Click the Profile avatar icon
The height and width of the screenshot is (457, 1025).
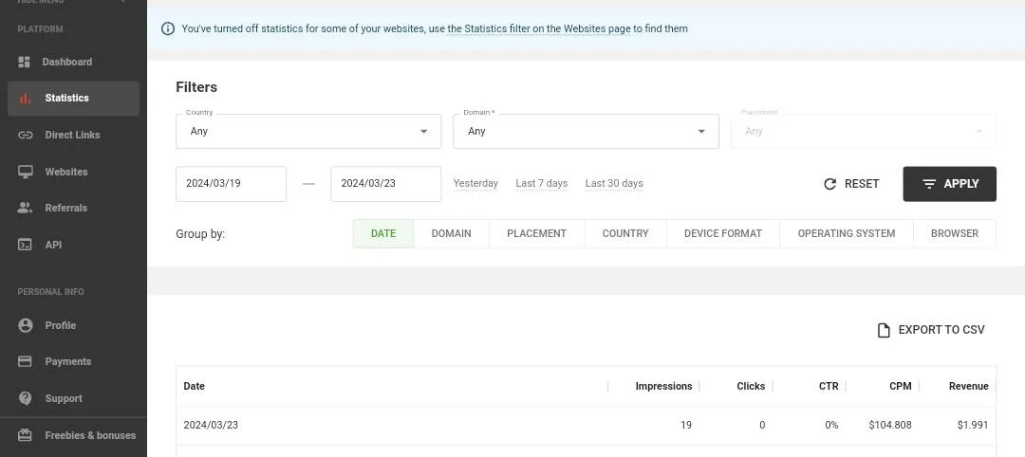(x=26, y=325)
